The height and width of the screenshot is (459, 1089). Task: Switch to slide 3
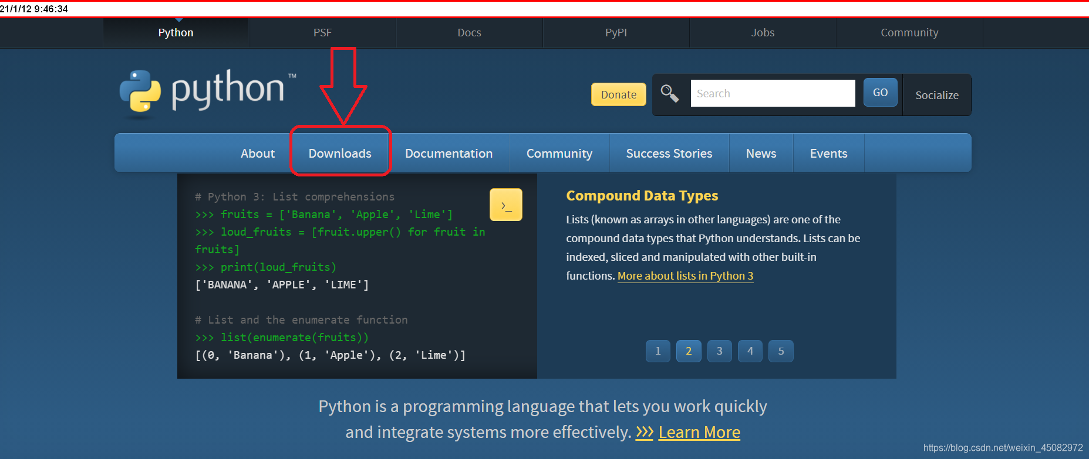tap(720, 351)
